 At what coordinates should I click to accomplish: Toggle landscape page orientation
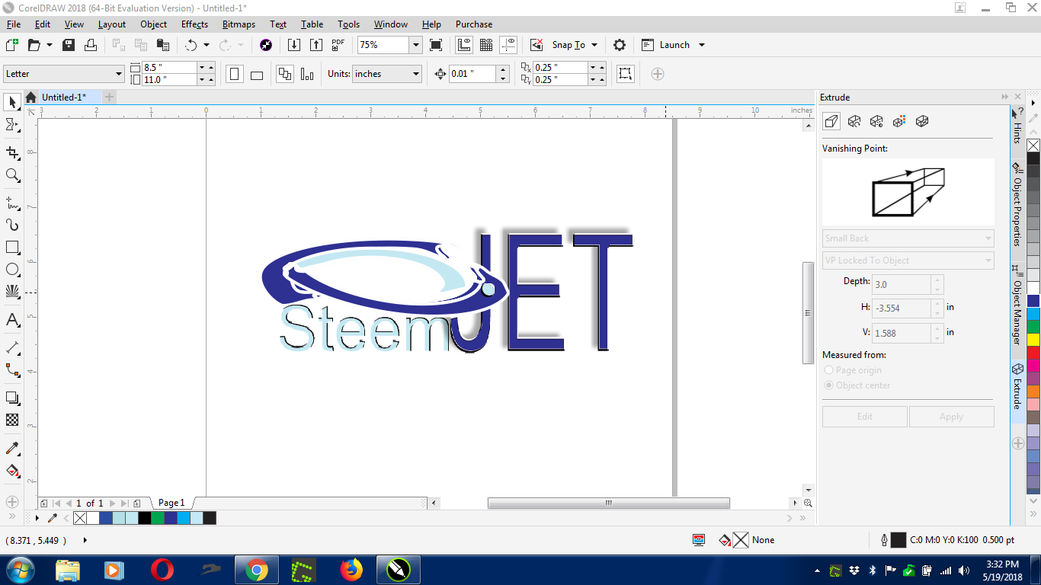[257, 74]
